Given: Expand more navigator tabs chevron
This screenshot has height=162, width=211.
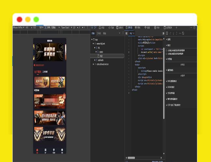Looking at the screenshot, I should 119,33.
